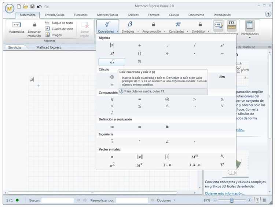Open the Matrices/Tablas tab
The width and height of the screenshot is (275, 207).
pos(107,15)
